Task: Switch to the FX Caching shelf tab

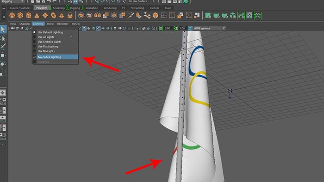Action: (137, 8)
